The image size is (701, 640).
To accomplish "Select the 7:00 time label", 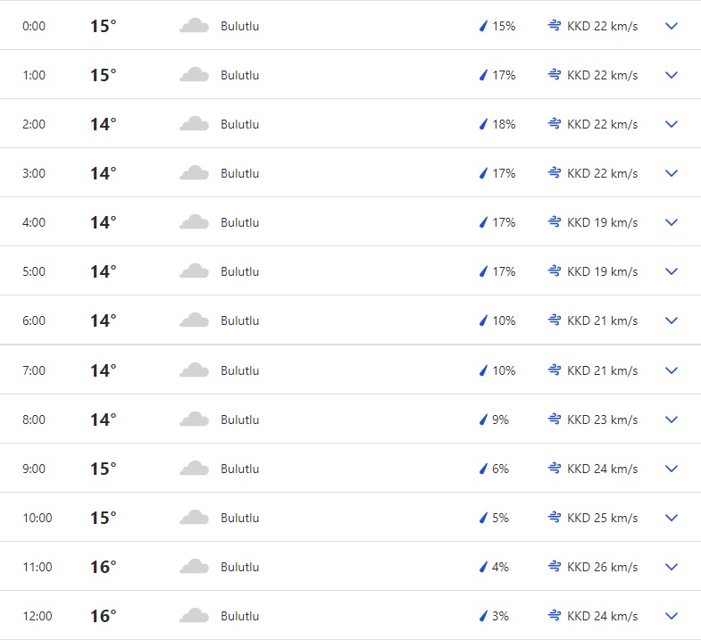I will [34, 370].
